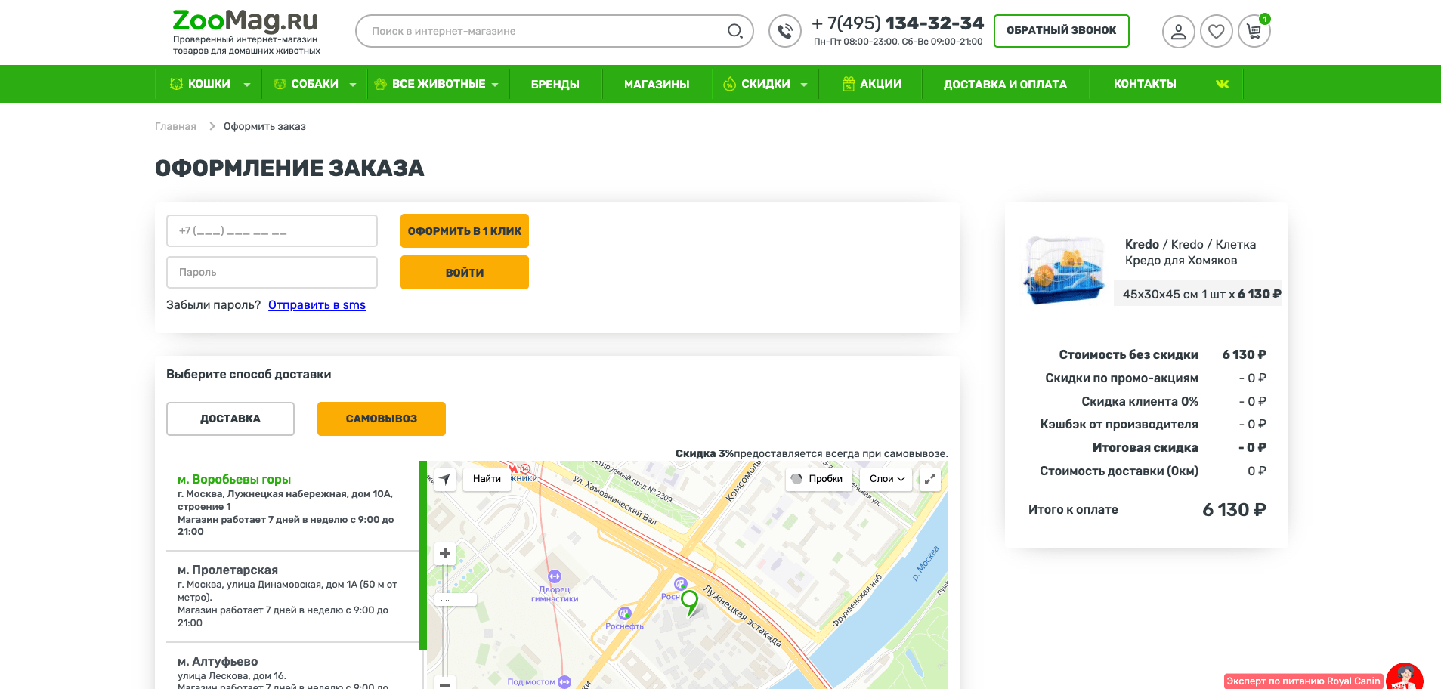This screenshot has width=1441, height=689.
Task: Click the Роснефть parking marker on map
Action: coord(624,613)
